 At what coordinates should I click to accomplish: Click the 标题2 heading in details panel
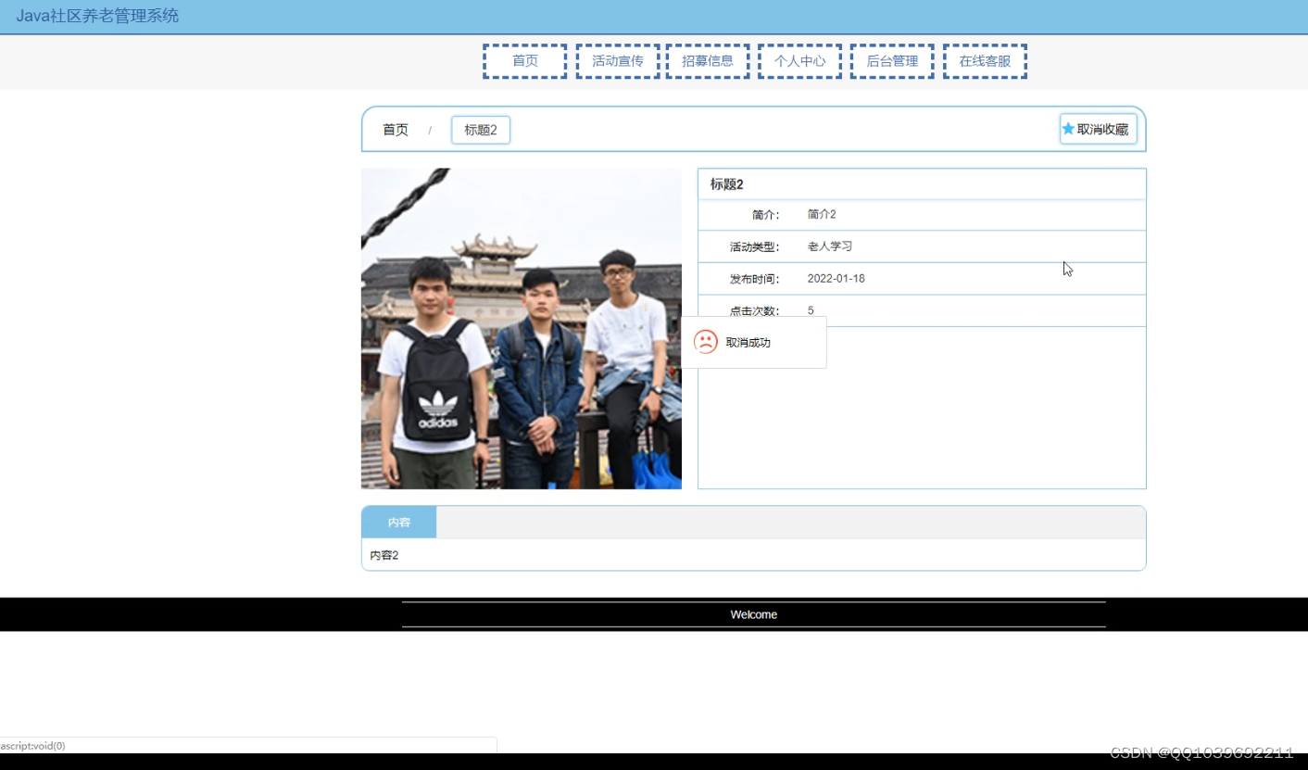725,183
